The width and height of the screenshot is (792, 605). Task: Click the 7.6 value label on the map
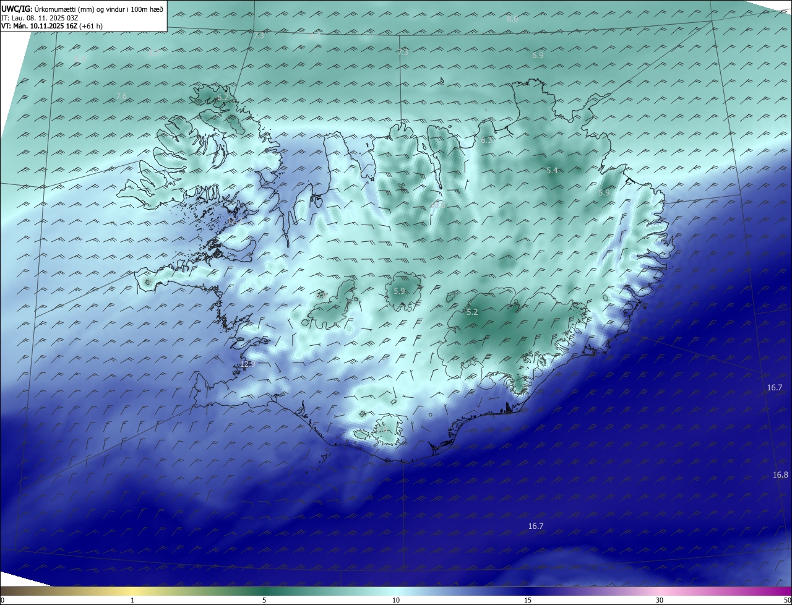pyautogui.click(x=121, y=96)
